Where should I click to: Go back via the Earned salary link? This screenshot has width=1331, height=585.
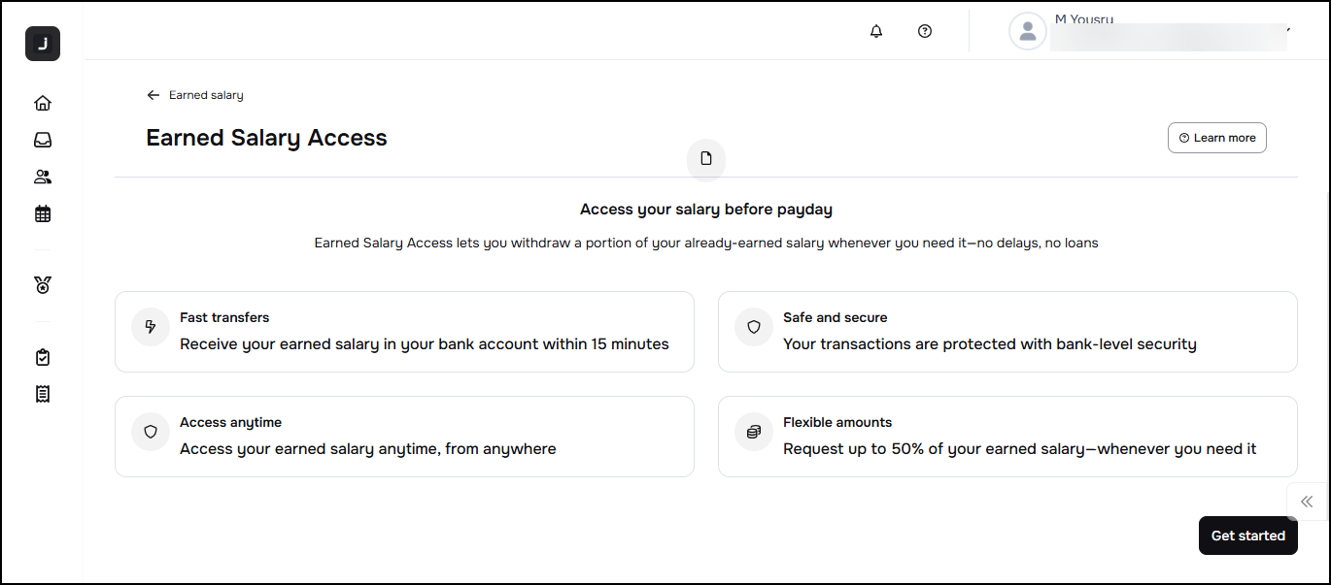(x=195, y=95)
